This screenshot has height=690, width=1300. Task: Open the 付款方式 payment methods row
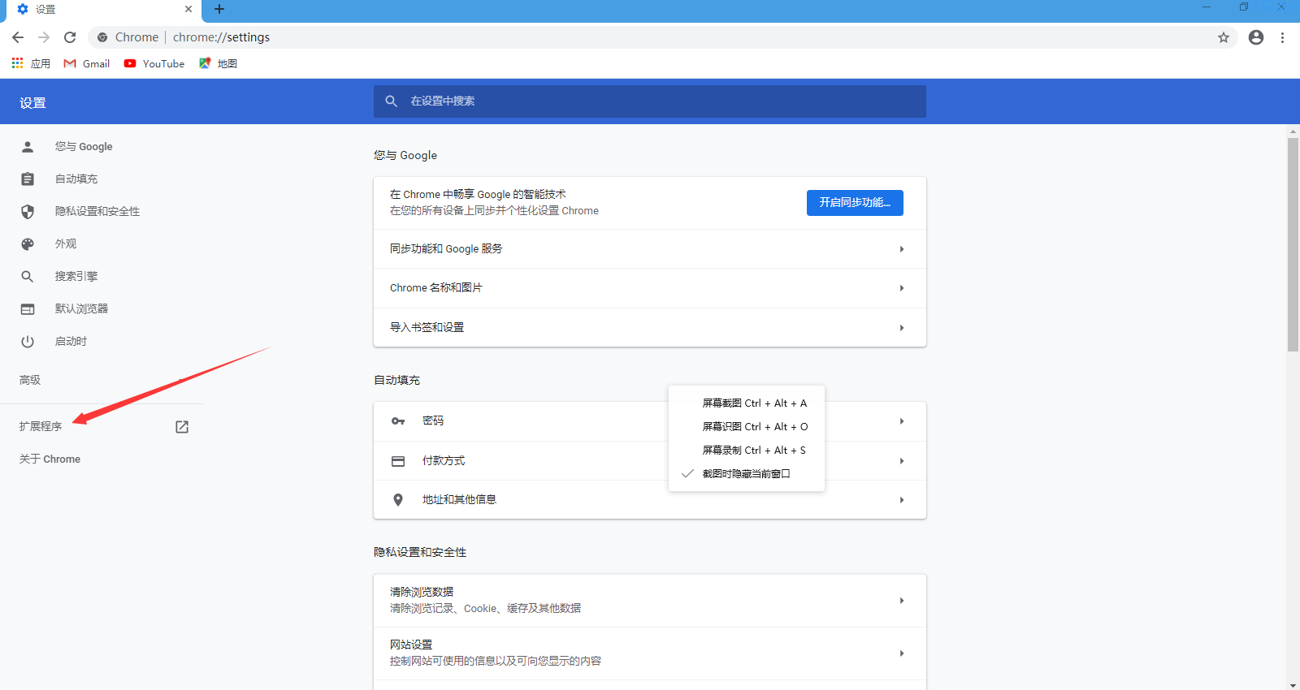650,461
